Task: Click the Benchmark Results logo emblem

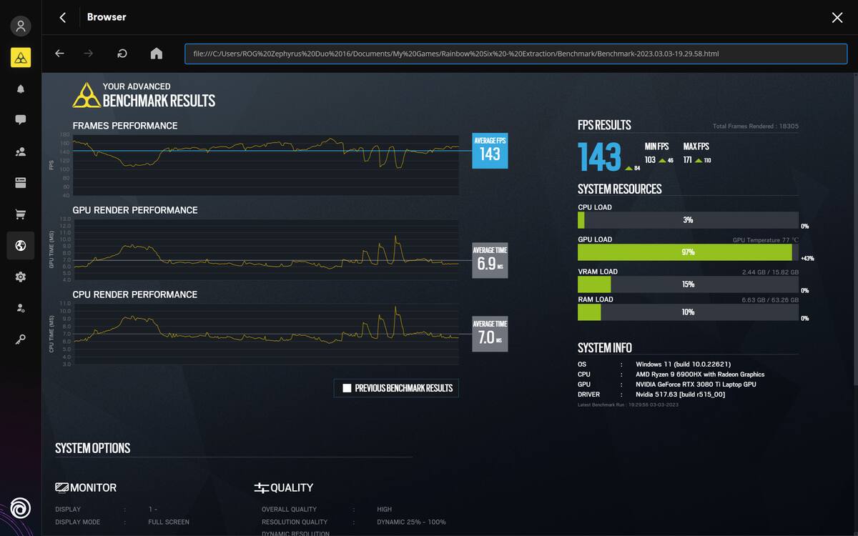Action: 87,95
